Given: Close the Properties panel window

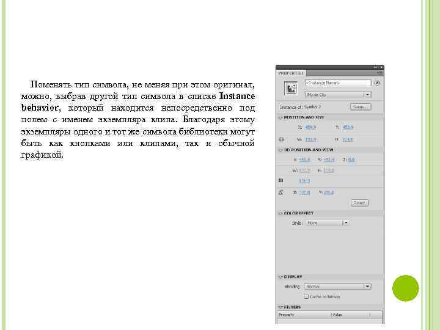Looking at the screenshot, I should (x=381, y=67).
